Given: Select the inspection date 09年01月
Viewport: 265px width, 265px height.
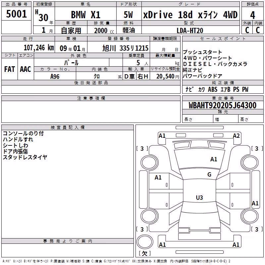Looking at the screenshot, I should [72, 48].
